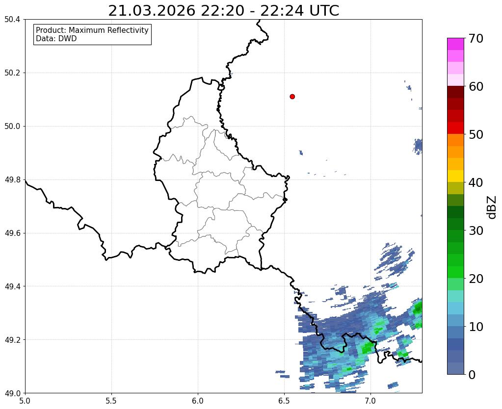
Task: Click the latitude axis label '49.4'
Action: point(12,286)
